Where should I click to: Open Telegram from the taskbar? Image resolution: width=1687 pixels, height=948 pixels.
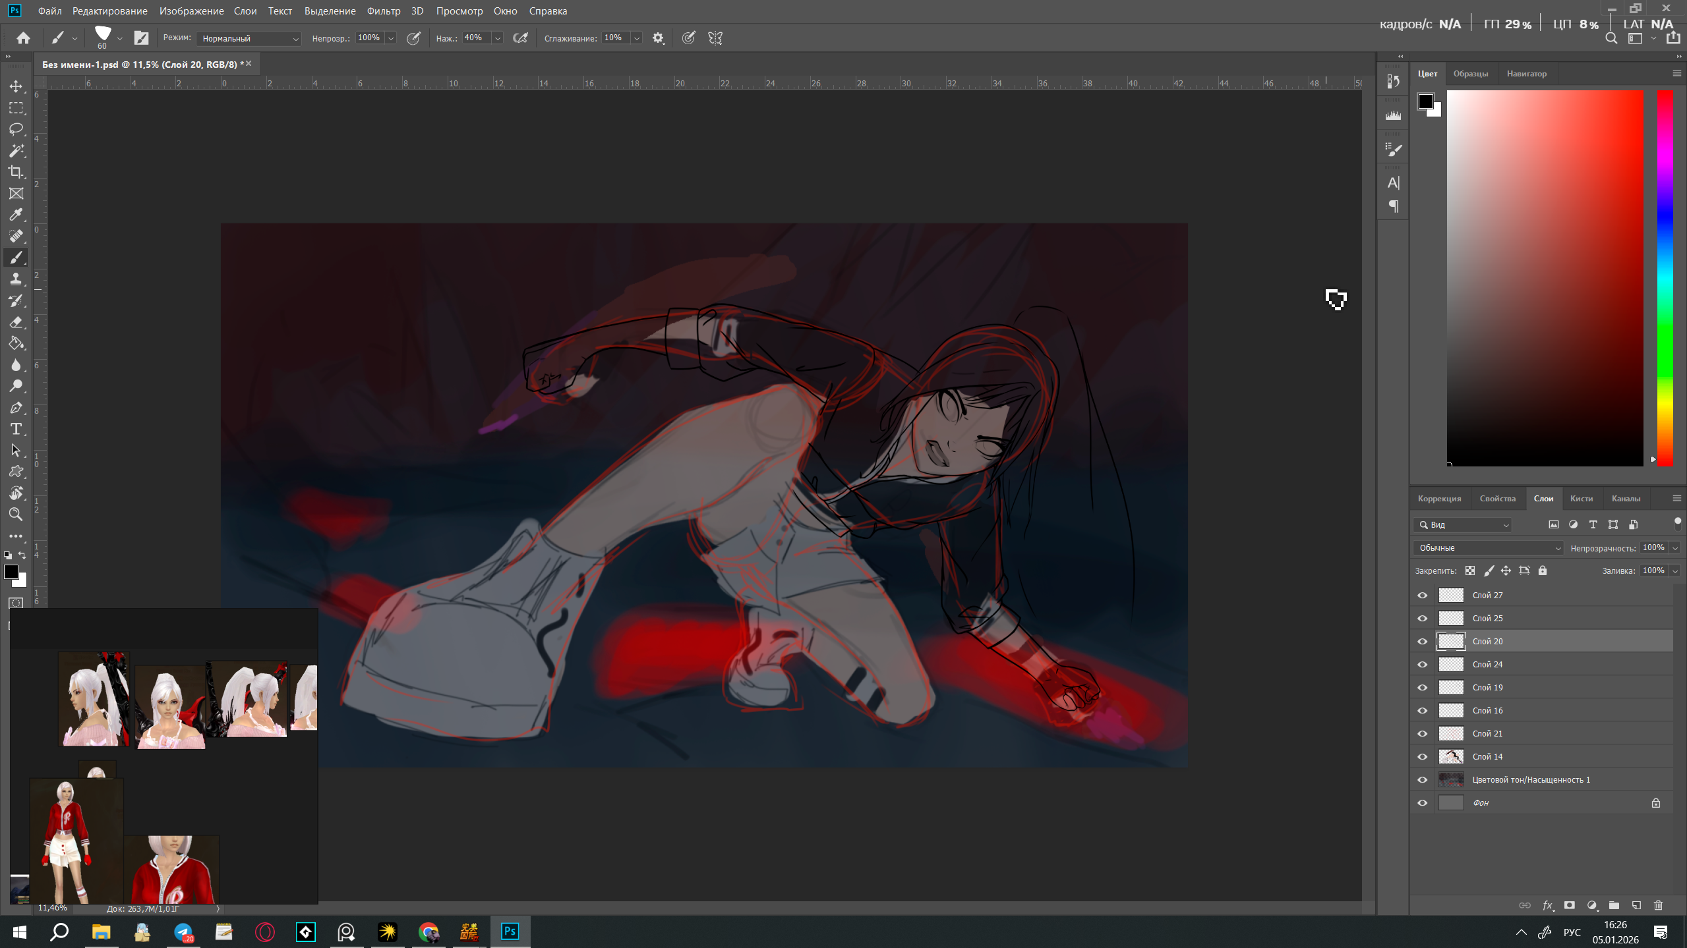pyautogui.click(x=183, y=932)
